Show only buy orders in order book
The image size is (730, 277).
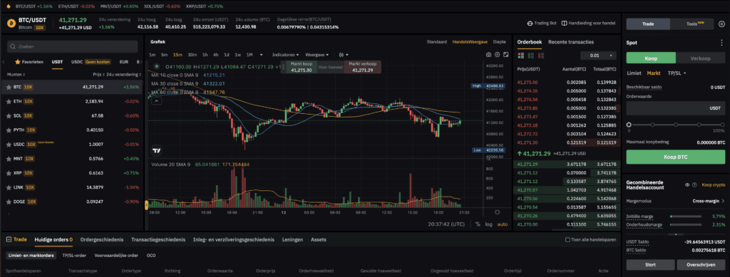530,56
